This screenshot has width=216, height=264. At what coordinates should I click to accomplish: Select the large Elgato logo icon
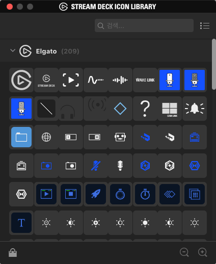click(x=21, y=80)
